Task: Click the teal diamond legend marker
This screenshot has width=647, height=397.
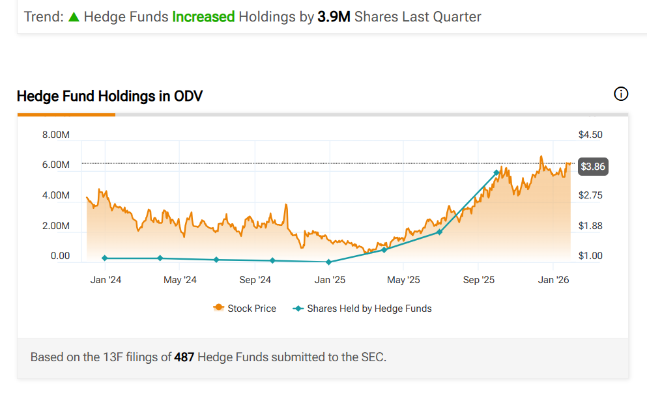Action: point(298,308)
